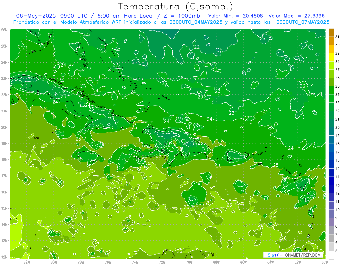Click the 28 label on the color scale

(x=338, y=61)
